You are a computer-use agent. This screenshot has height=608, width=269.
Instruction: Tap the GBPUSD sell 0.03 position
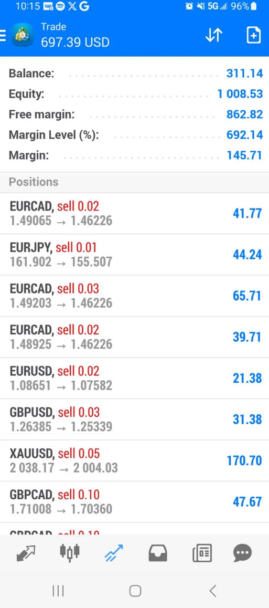(134, 420)
